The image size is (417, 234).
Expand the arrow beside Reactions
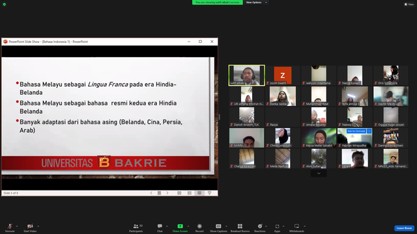pyautogui.click(x=266, y=226)
